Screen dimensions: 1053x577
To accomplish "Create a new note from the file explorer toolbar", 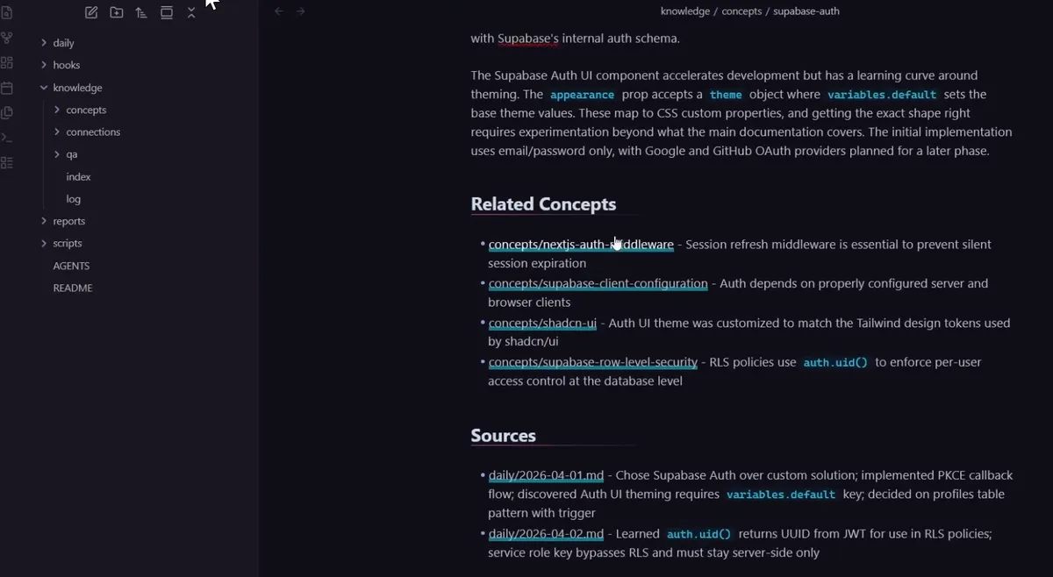I will point(91,12).
